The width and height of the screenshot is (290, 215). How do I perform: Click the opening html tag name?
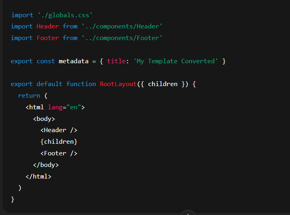point(37,107)
